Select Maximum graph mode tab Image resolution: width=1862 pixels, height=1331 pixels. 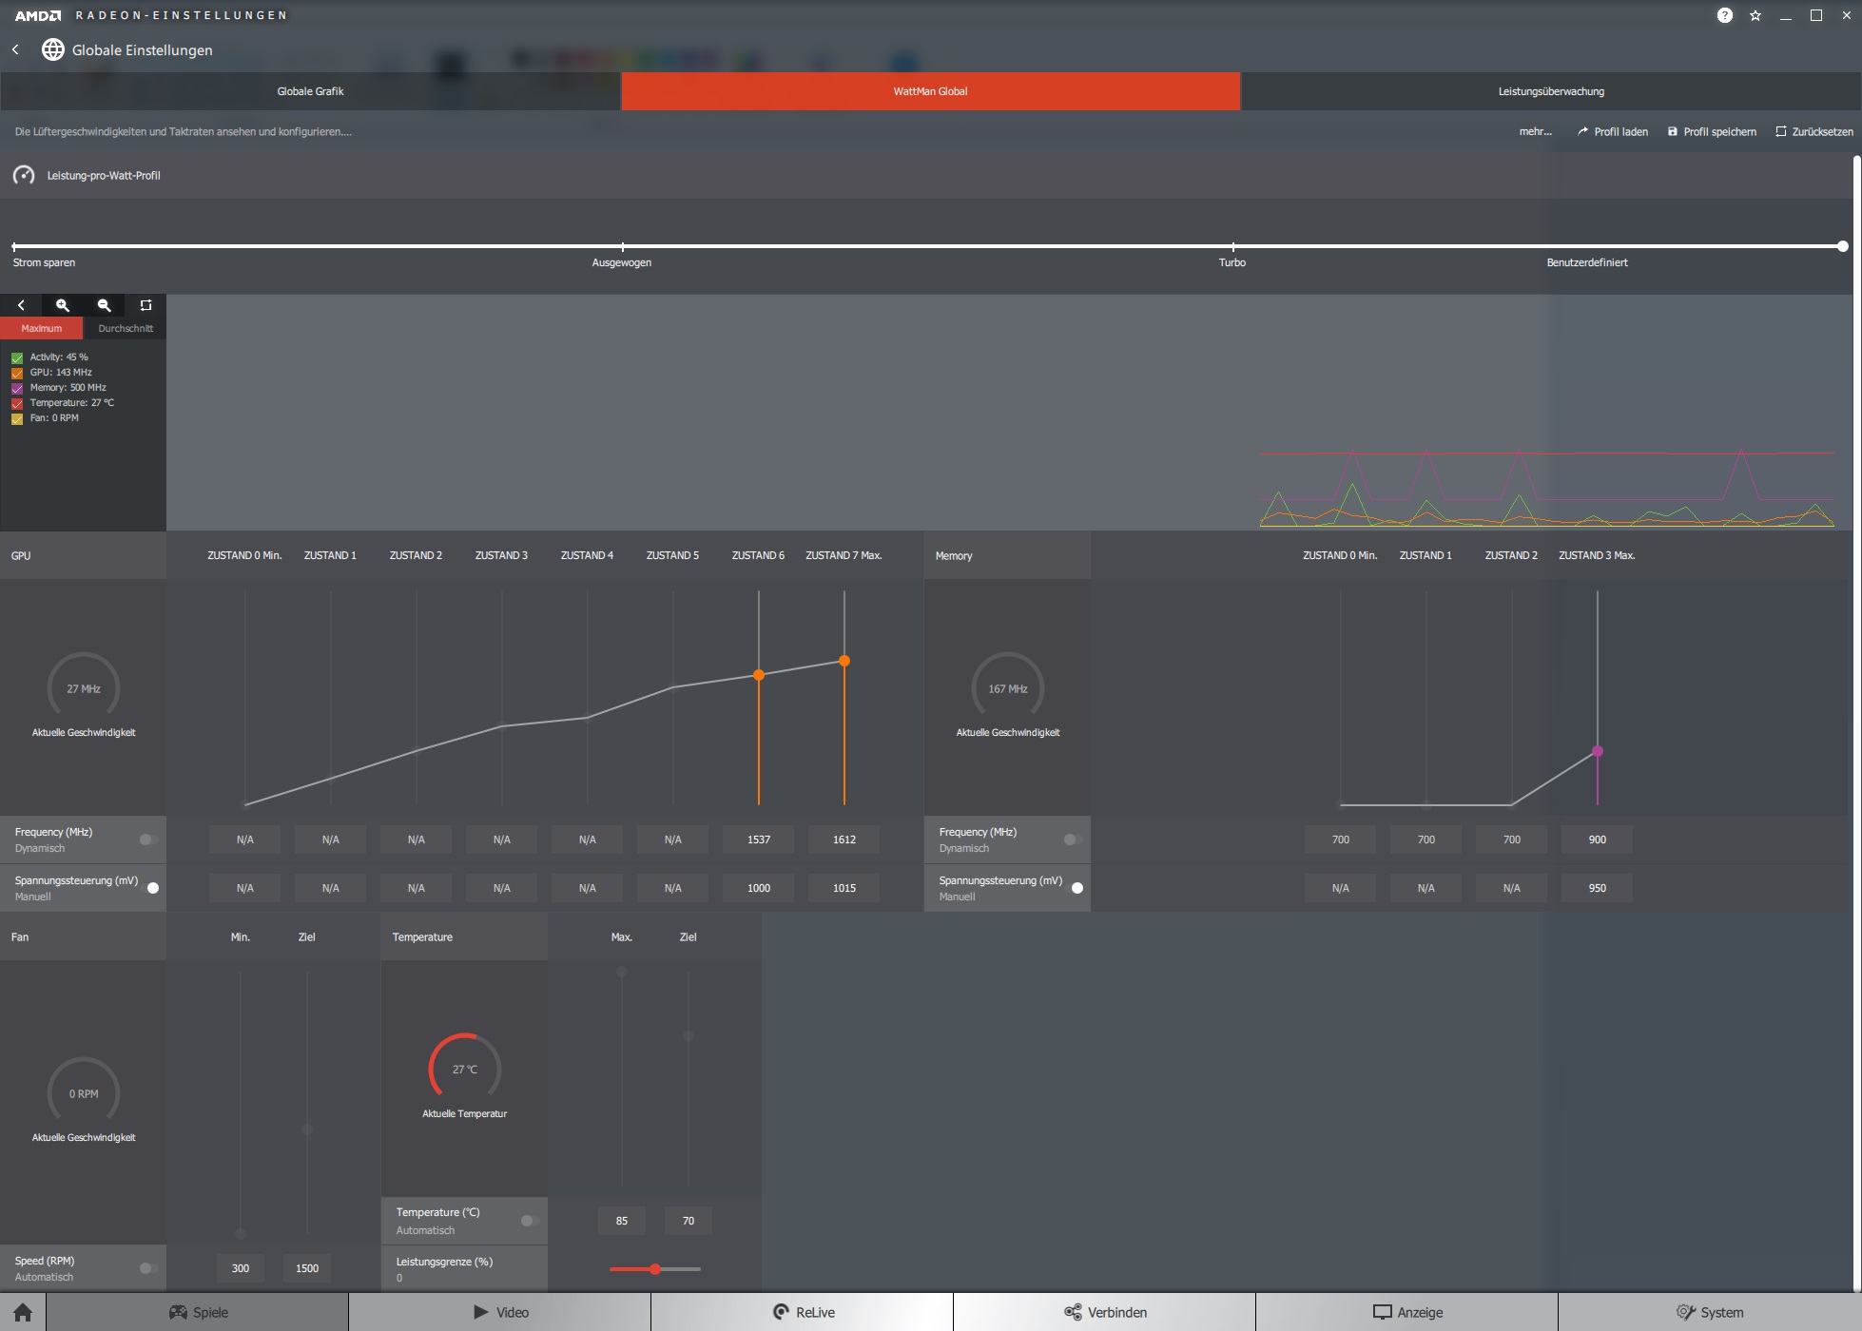(x=42, y=328)
